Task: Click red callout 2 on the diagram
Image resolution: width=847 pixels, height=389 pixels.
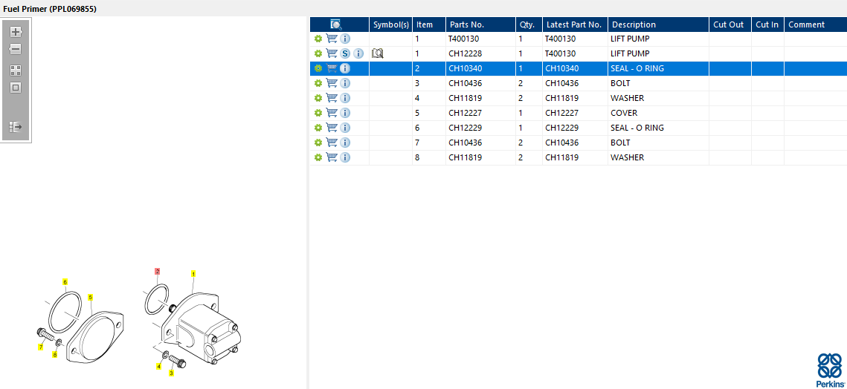Action: coord(157,272)
